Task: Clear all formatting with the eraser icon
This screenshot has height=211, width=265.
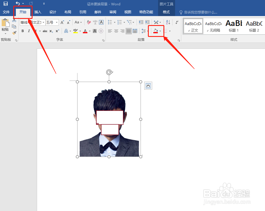Action: tap(89, 22)
